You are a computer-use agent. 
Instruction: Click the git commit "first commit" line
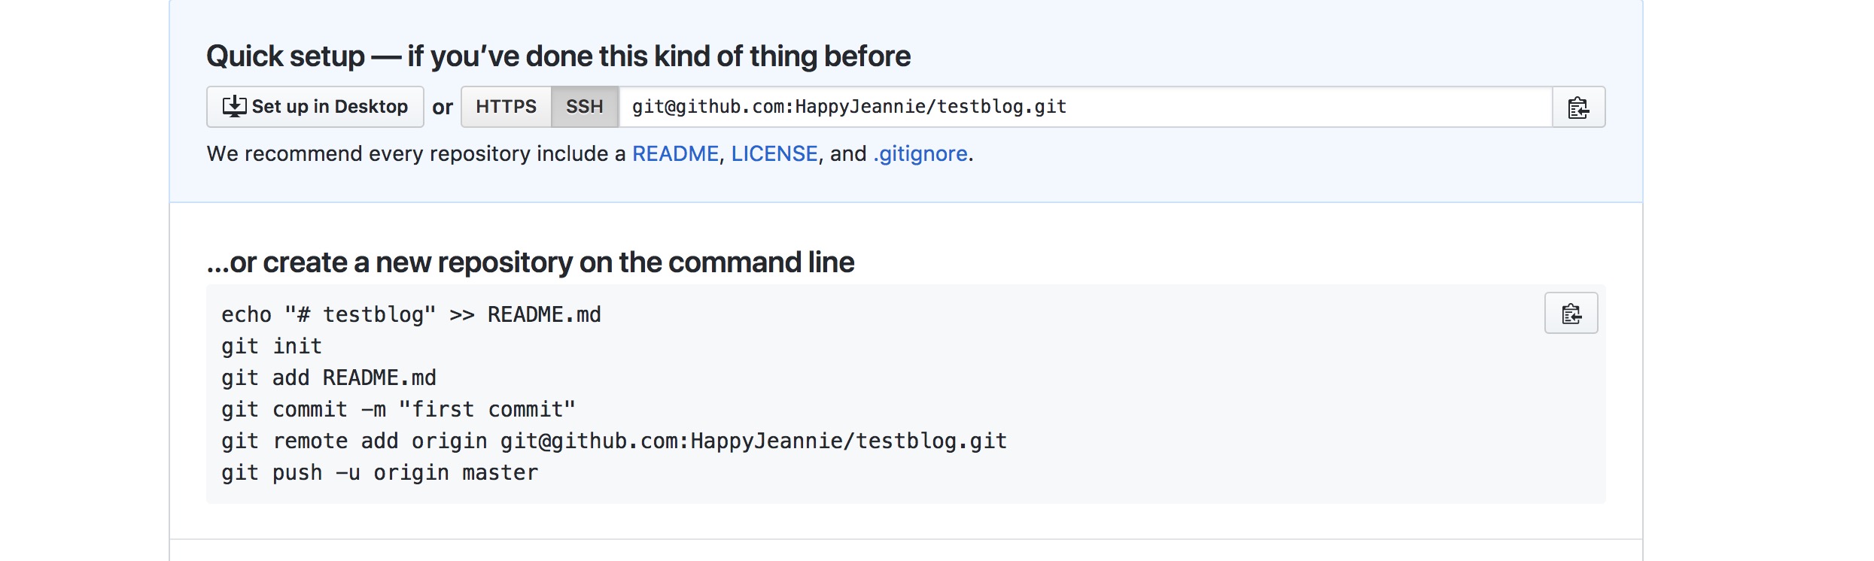(x=398, y=409)
